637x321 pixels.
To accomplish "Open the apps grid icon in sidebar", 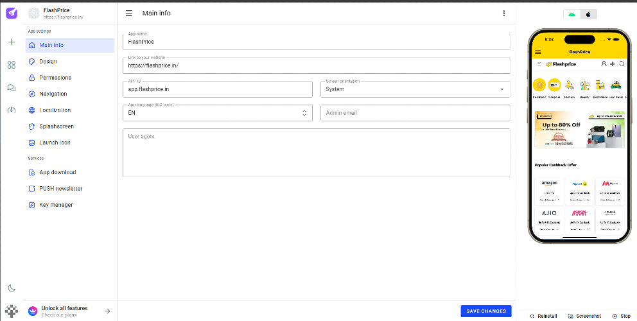I will pyautogui.click(x=12, y=65).
